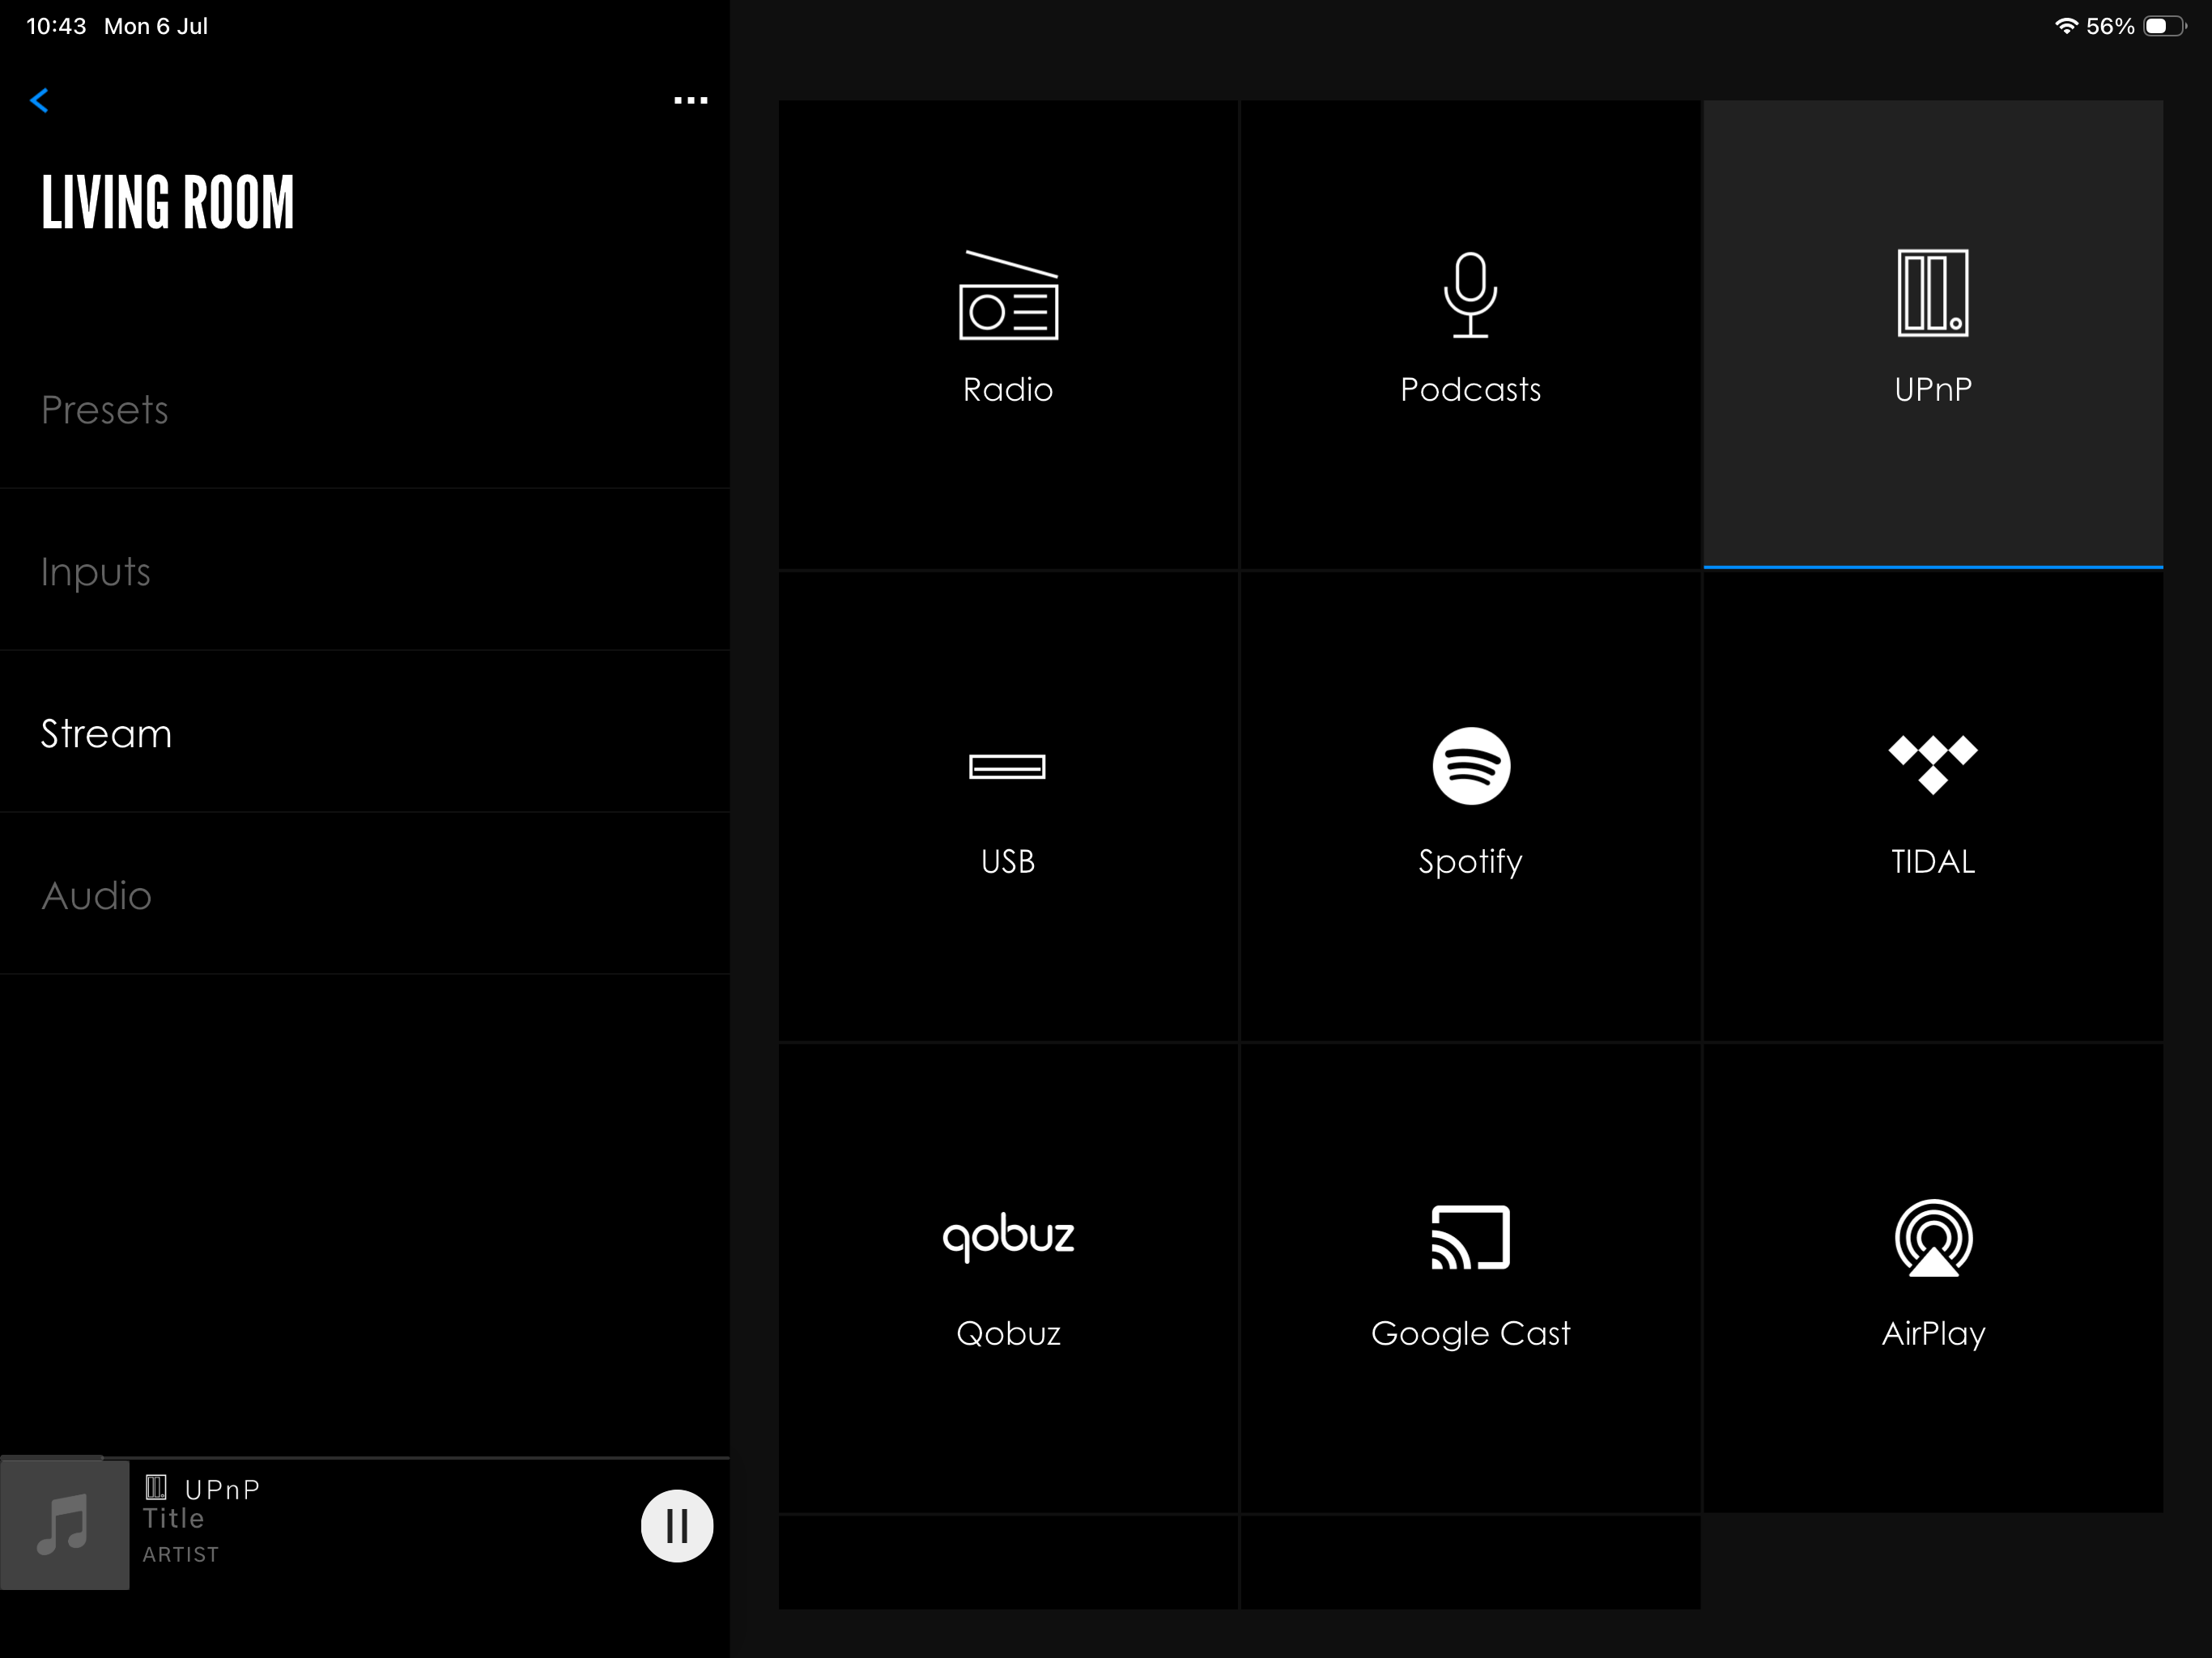The image size is (2212, 1658).
Task: Tap the 10:43 clock in status bar
Action: (56, 26)
